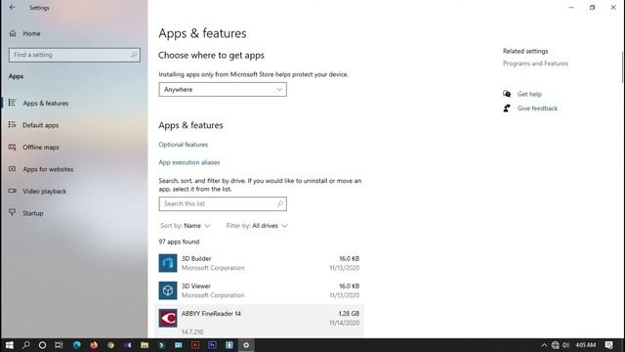Click the Default apps sidebar icon

tap(13, 124)
